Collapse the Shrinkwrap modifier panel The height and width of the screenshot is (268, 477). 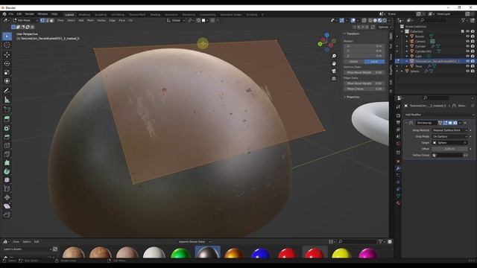[406, 123]
